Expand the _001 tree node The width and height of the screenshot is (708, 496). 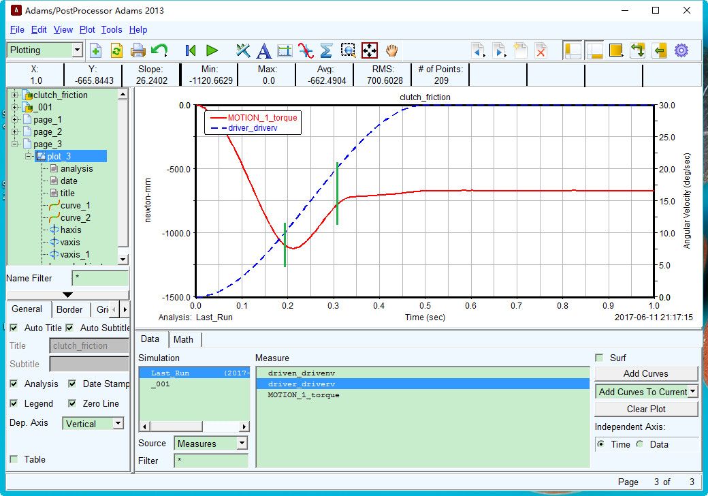(15, 107)
